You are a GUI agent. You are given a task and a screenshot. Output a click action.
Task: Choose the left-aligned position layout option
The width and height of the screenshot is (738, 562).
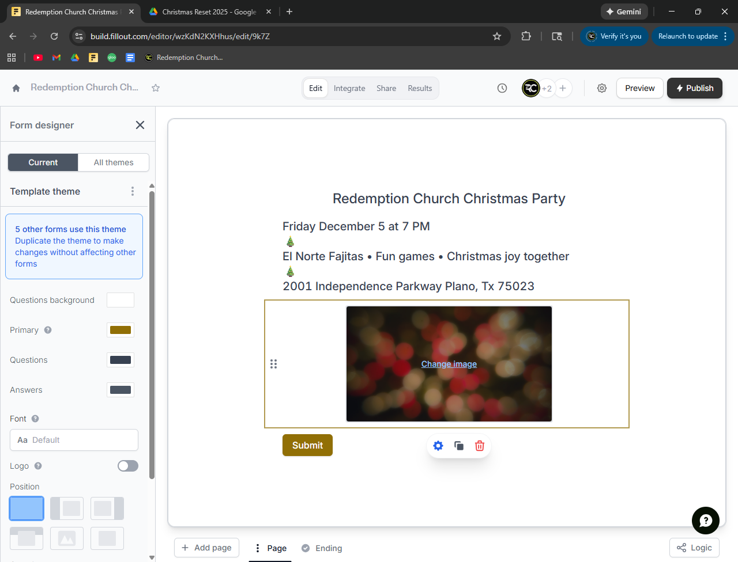click(67, 508)
